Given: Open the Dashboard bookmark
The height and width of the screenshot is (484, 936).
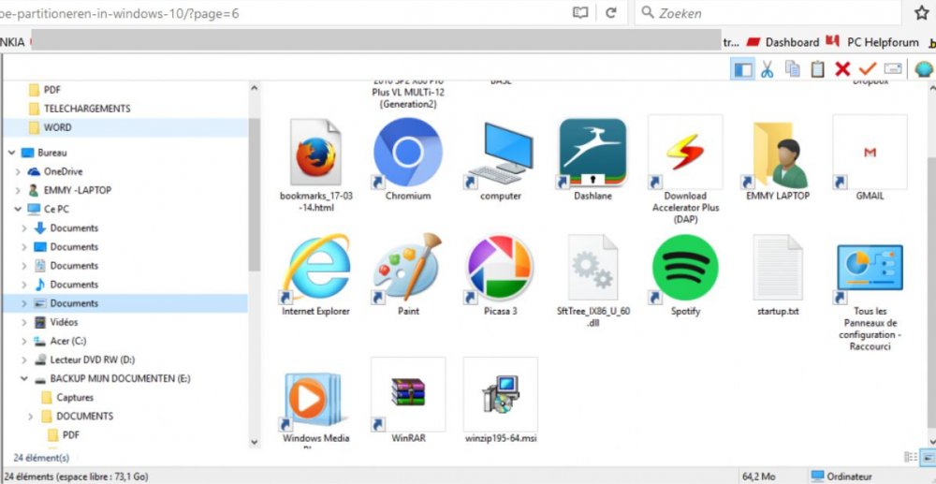Looking at the screenshot, I should (x=783, y=42).
